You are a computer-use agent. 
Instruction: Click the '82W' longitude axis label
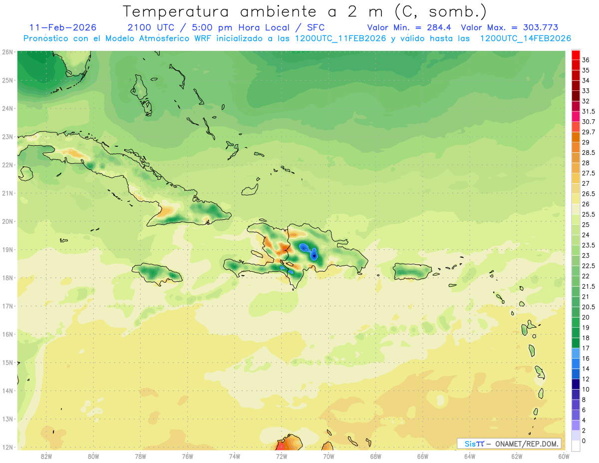[x=46, y=456]
